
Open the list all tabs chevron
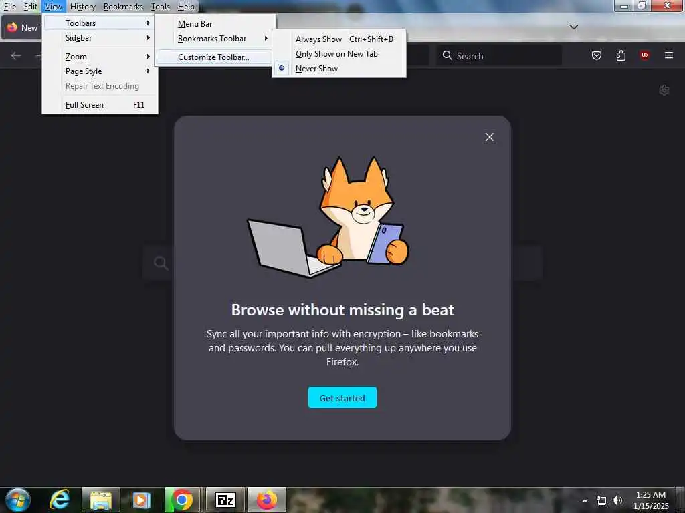click(x=573, y=27)
